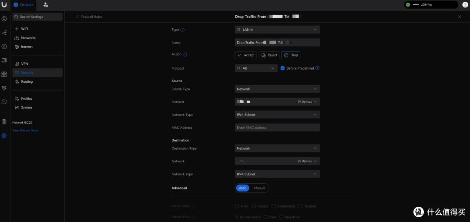
Task: Open Profiles settings
Action: [37, 98]
